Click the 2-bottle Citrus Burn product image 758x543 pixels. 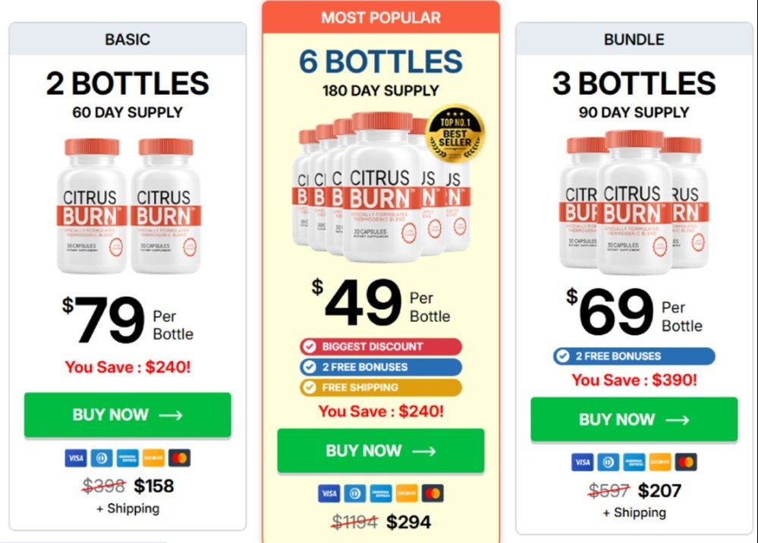127,205
